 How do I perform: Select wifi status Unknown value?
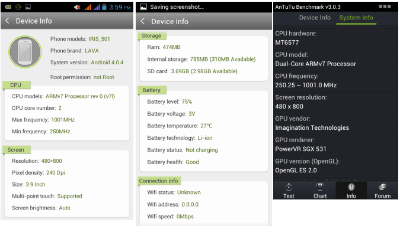point(189,192)
